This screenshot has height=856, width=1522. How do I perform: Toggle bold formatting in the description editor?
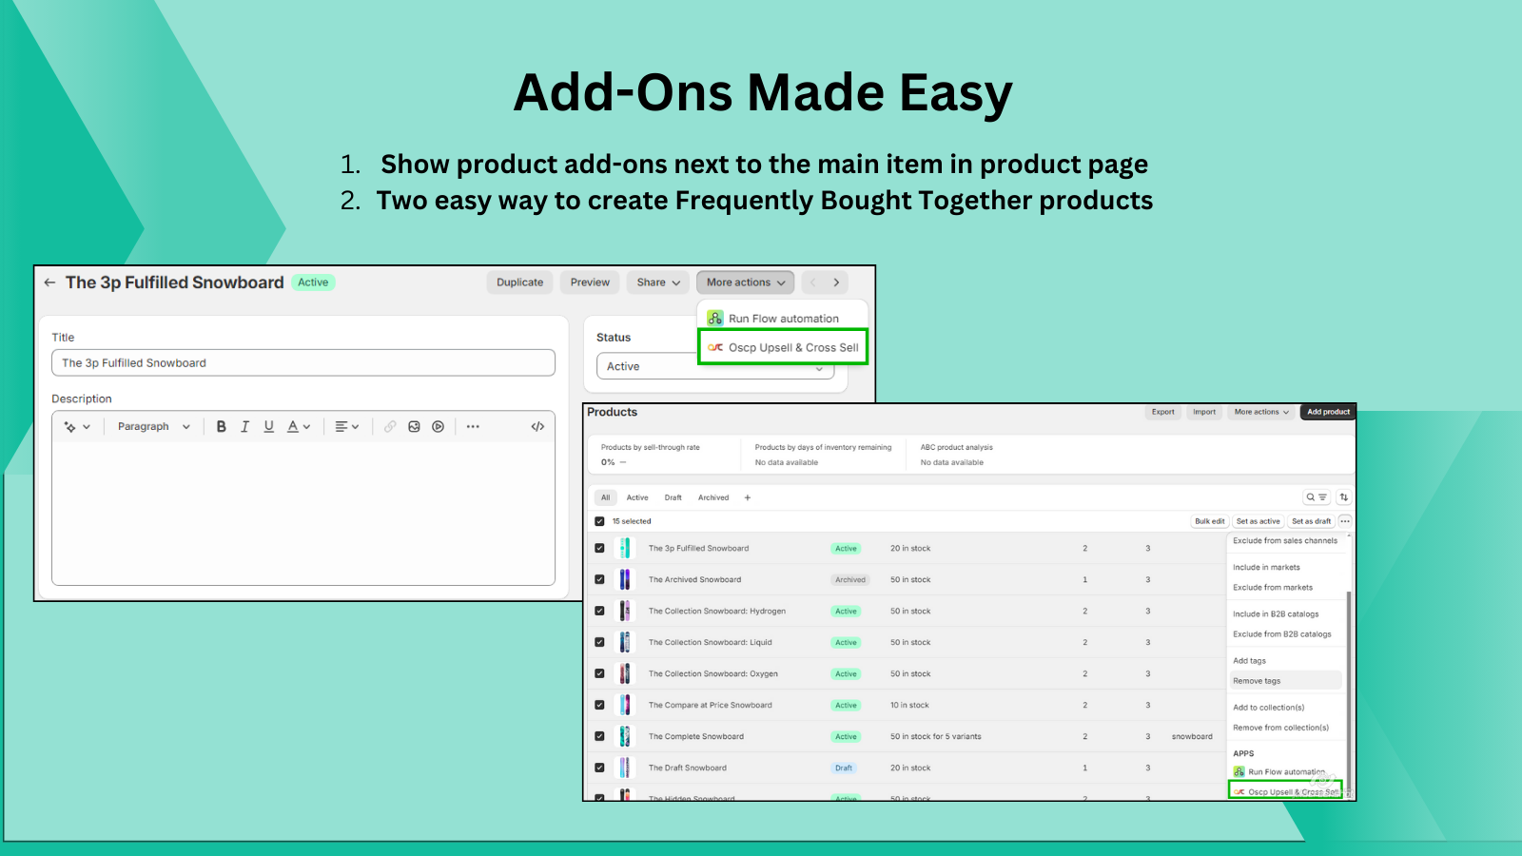[221, 427]
